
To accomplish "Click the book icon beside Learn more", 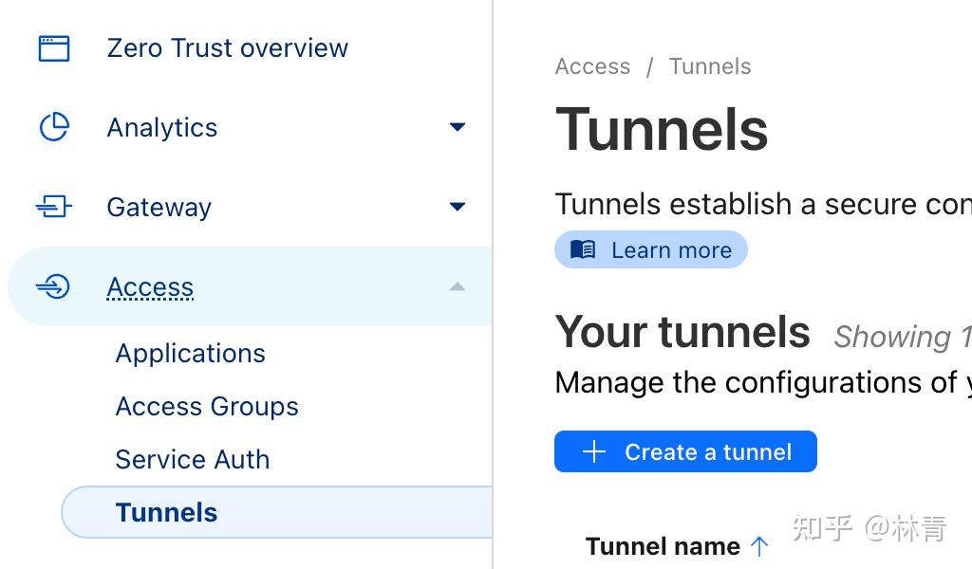I will tap(583, 250).
